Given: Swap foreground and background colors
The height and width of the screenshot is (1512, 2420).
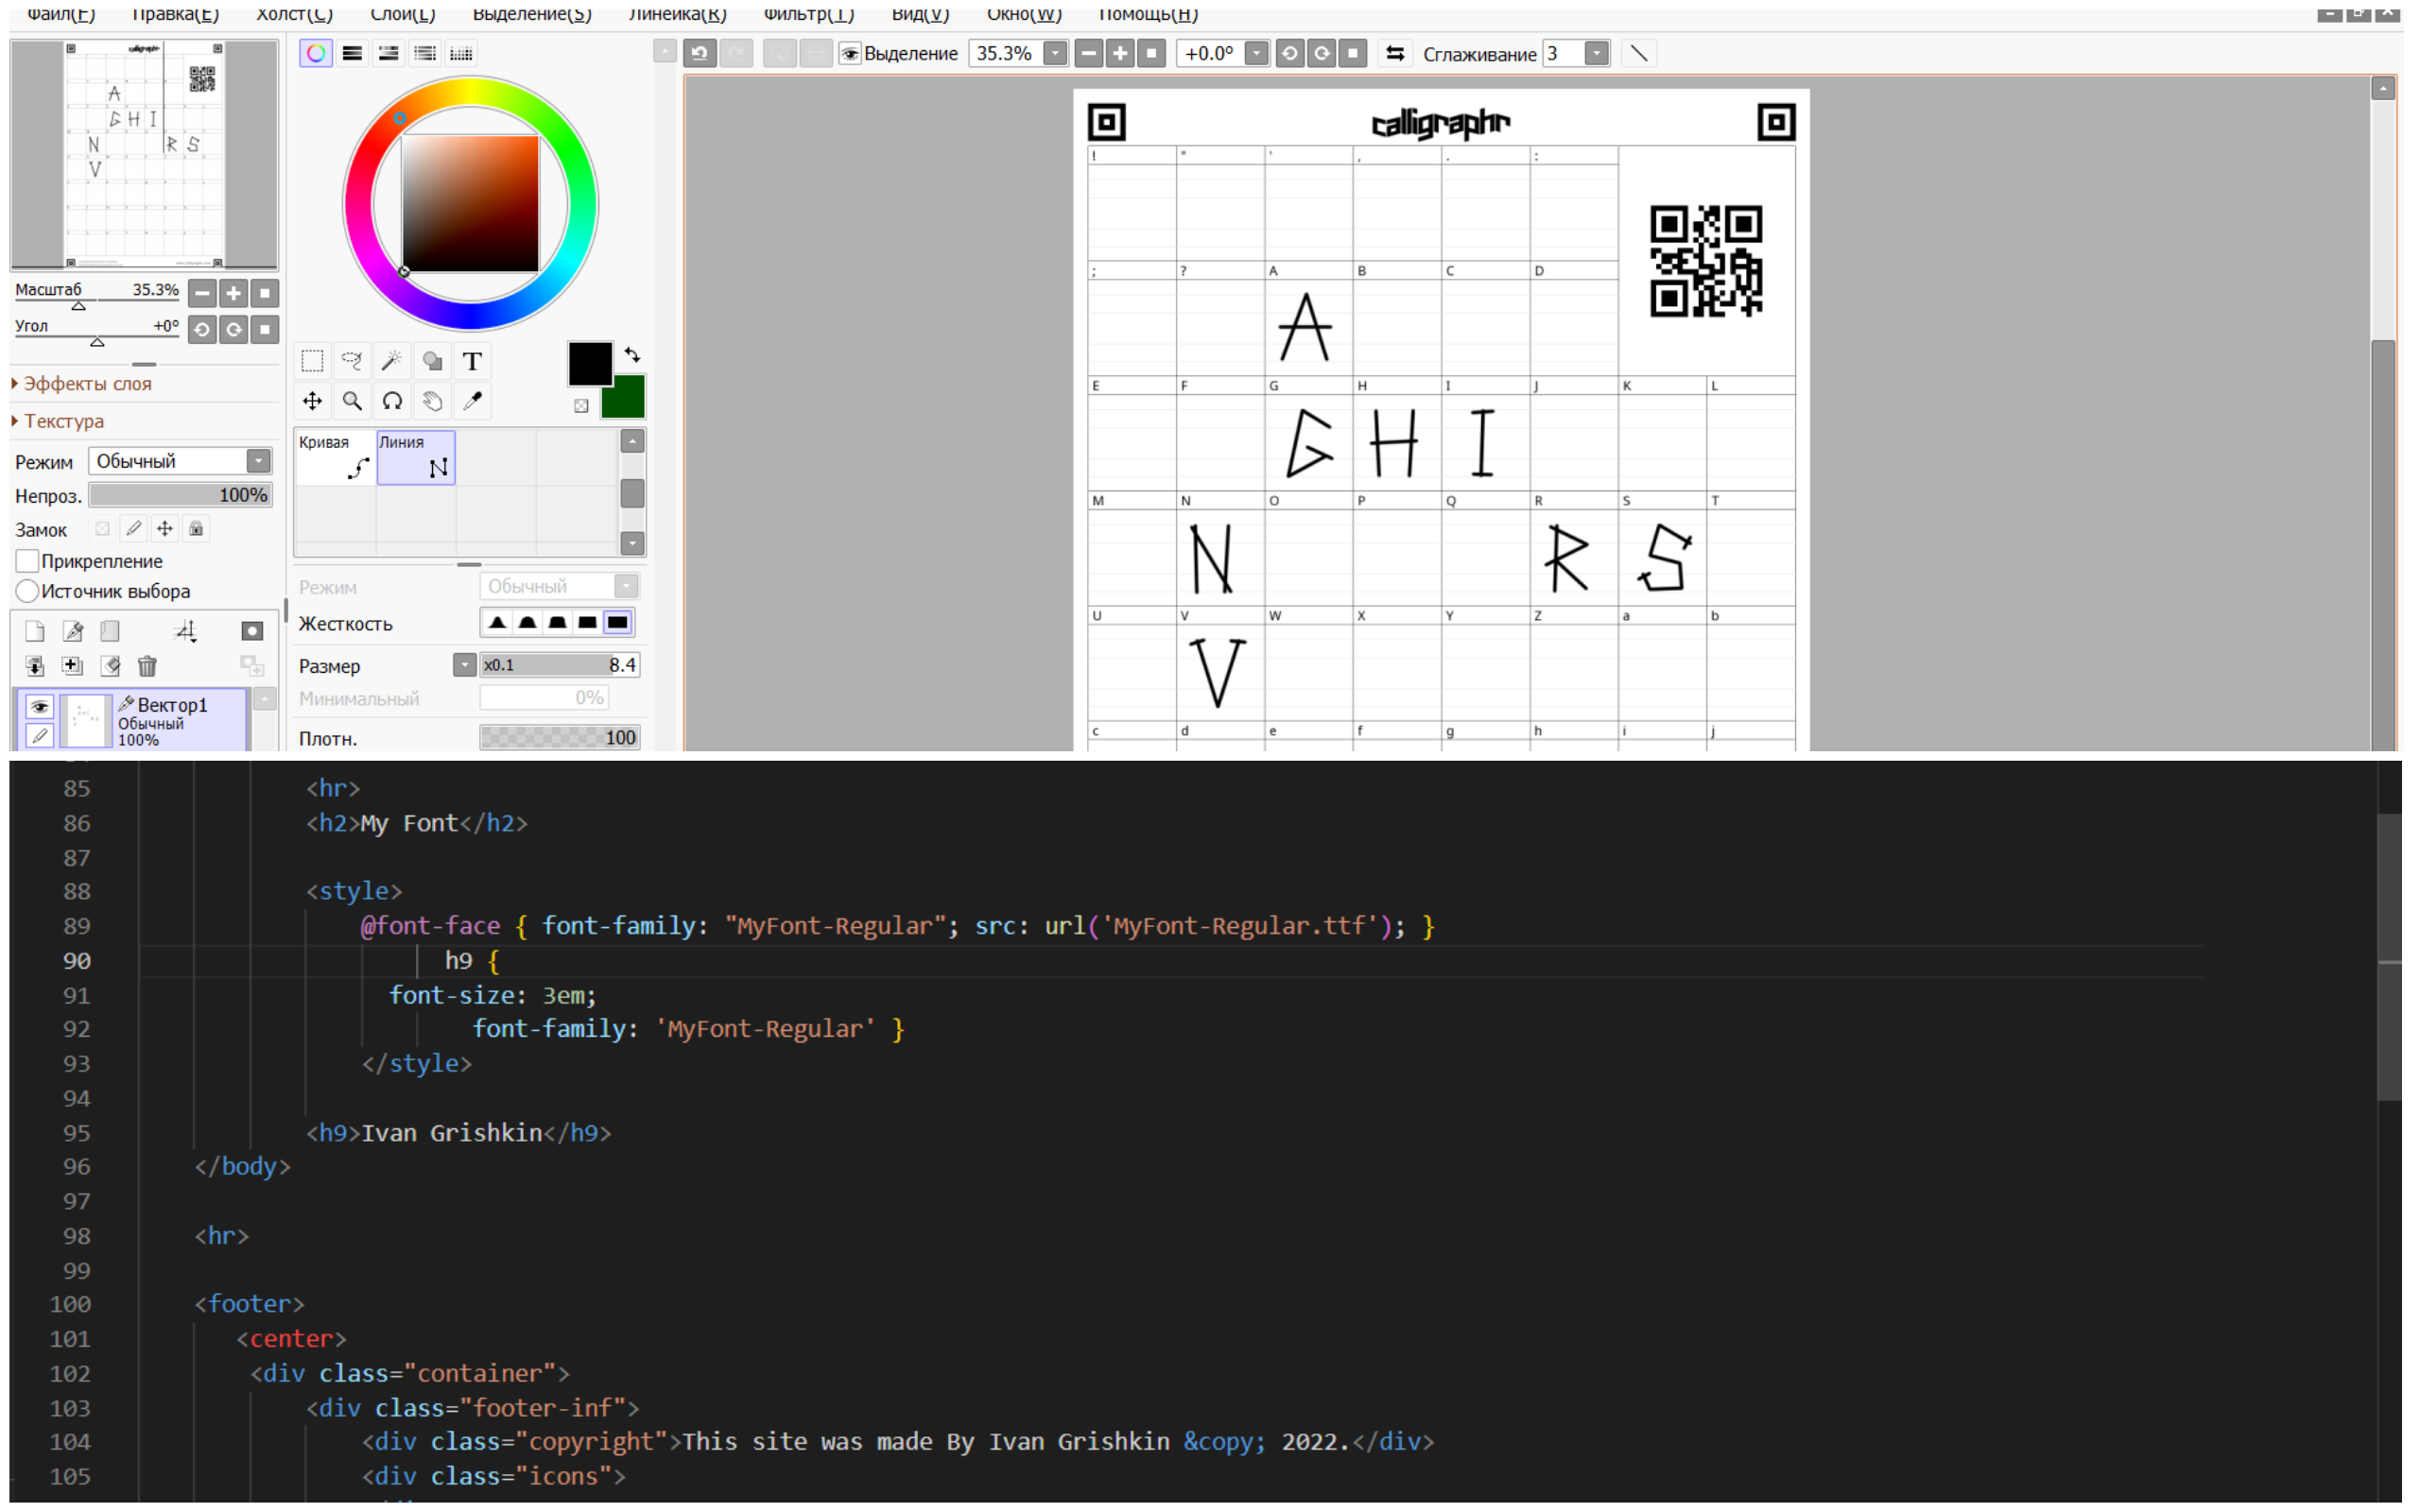Looking at the screenshot, I should tap(632, 355).
